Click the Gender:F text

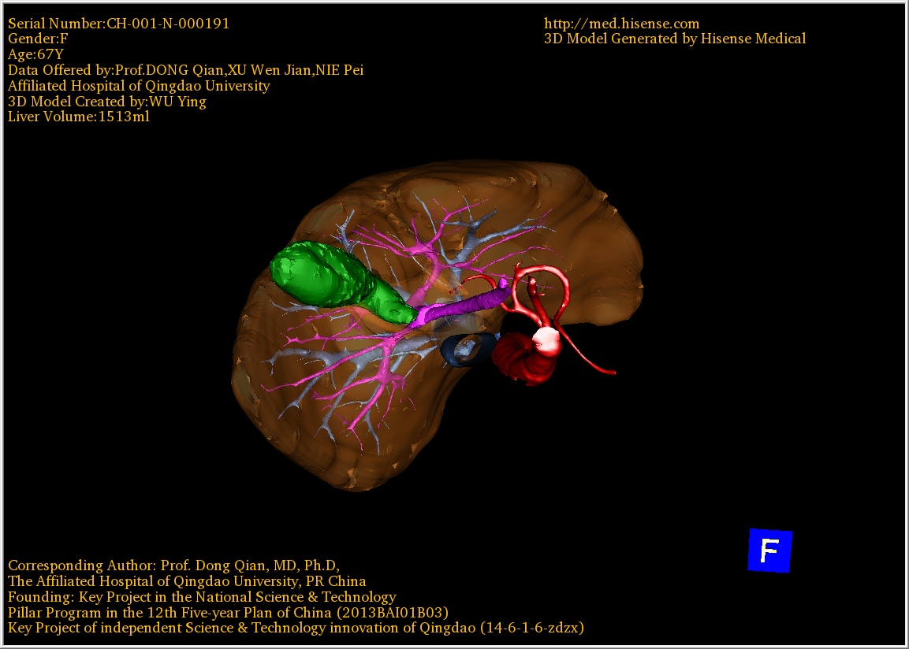tap(38, 39)
